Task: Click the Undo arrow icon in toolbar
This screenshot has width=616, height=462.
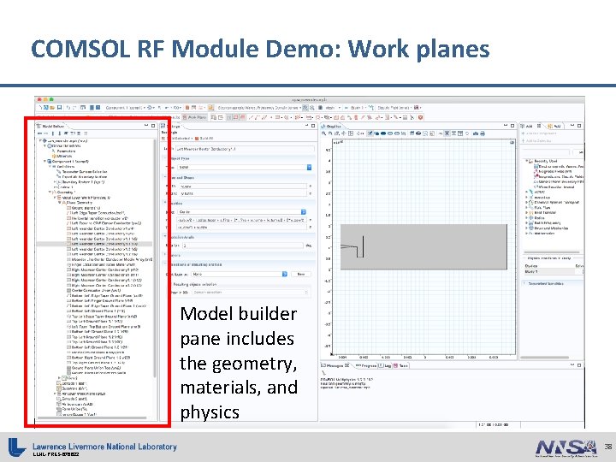Action: pyautogui.click(x=68, y=107)
